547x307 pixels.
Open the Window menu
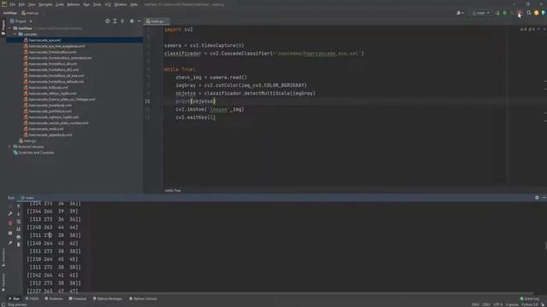pyautogui.click(x=121, y=4)
